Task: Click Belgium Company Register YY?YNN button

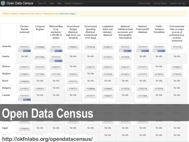Action: [40, 74]
